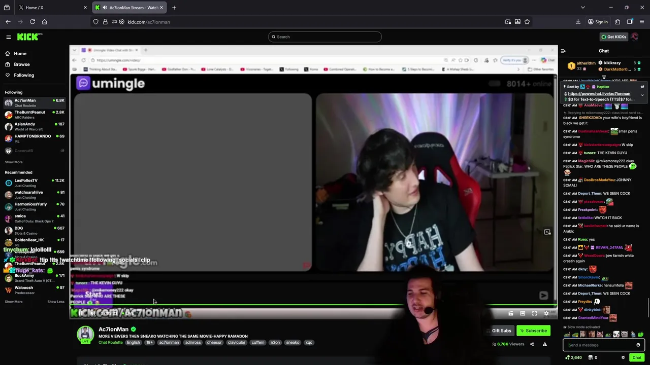The image size is (650, 365).
Task: Share the stream via share icon
Action: click(x=532, y=344)
